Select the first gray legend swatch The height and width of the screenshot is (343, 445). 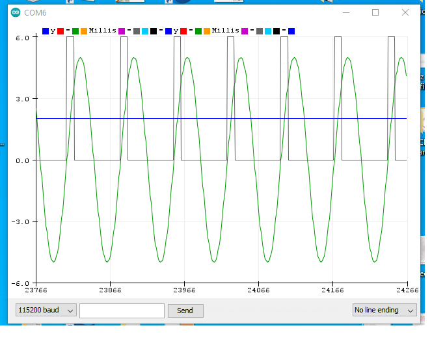point(136,31)
